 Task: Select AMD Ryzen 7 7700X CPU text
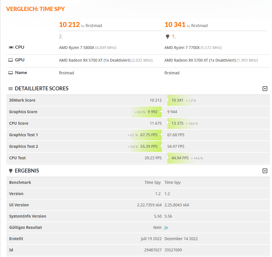click(x=182, y=48)
